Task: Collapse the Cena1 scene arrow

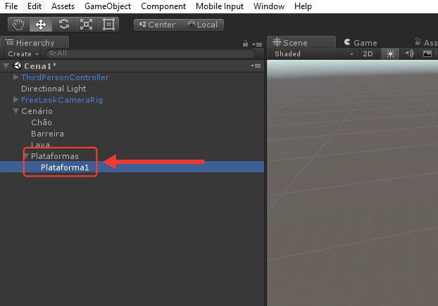Action: (x=6, y=66)
